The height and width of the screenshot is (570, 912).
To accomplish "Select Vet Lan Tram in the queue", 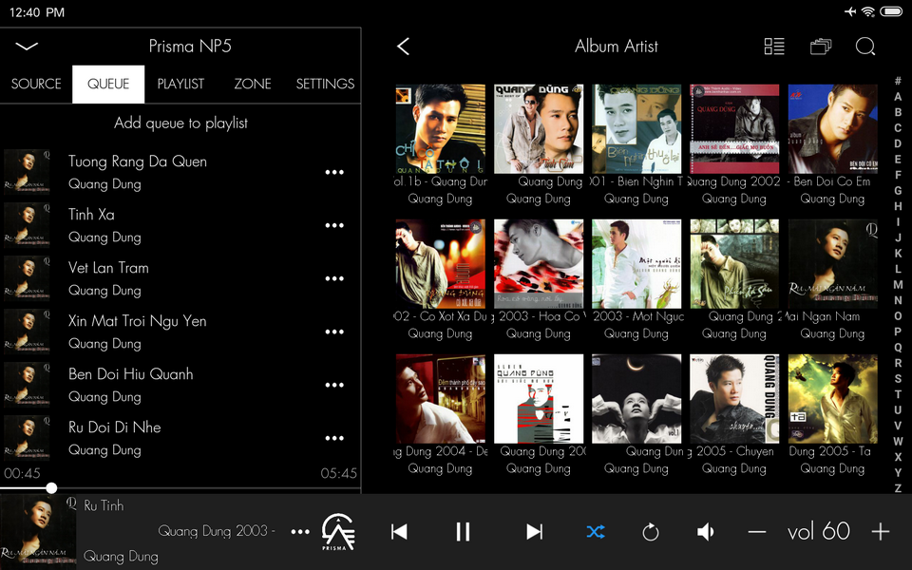I will tap(180, 278).
